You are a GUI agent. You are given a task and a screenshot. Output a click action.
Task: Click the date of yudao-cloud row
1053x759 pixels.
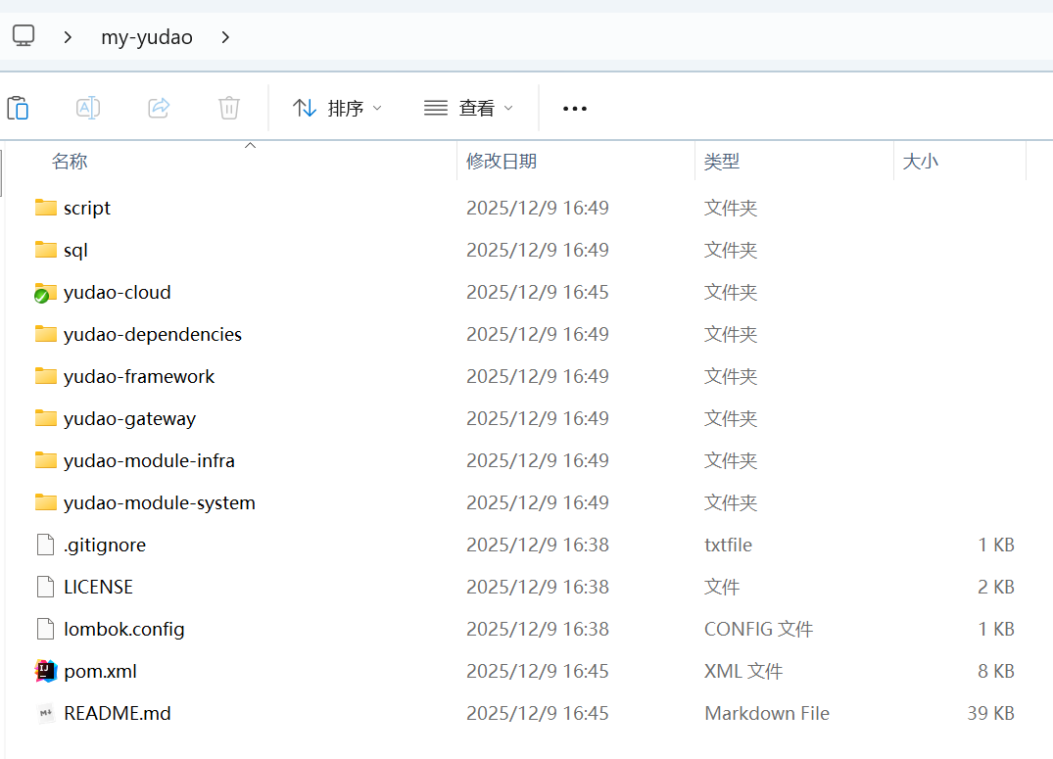pos(538,292)
